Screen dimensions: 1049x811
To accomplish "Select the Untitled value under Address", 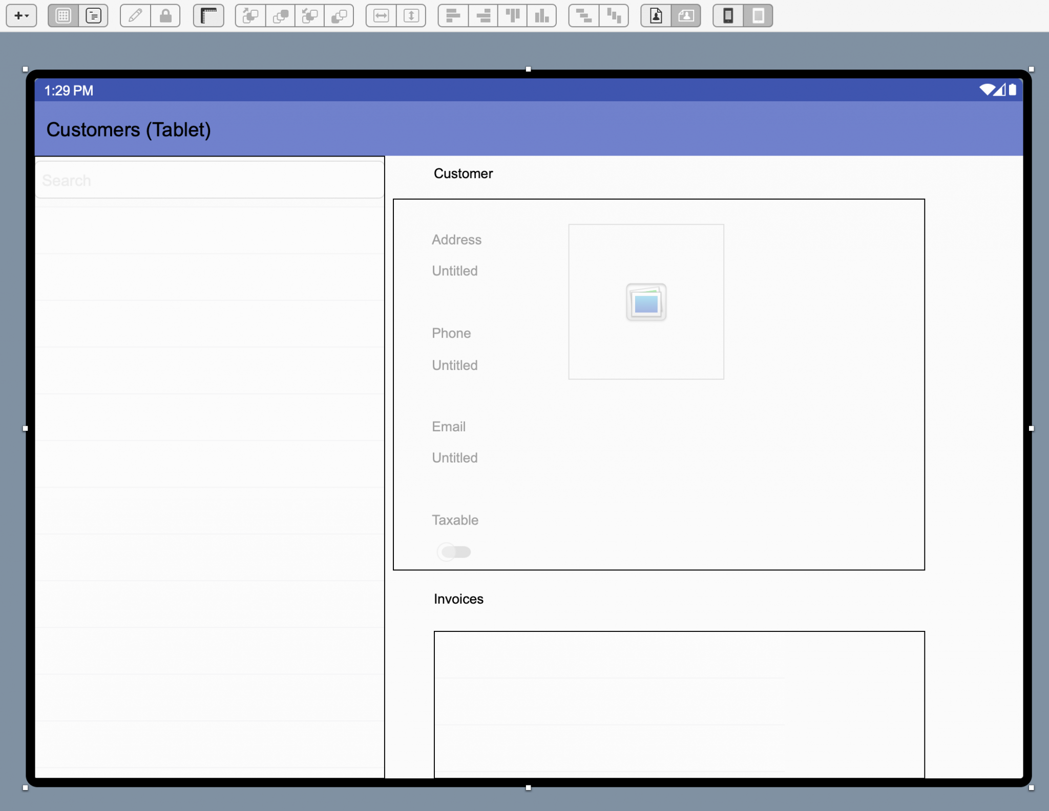I will (454, 271).
